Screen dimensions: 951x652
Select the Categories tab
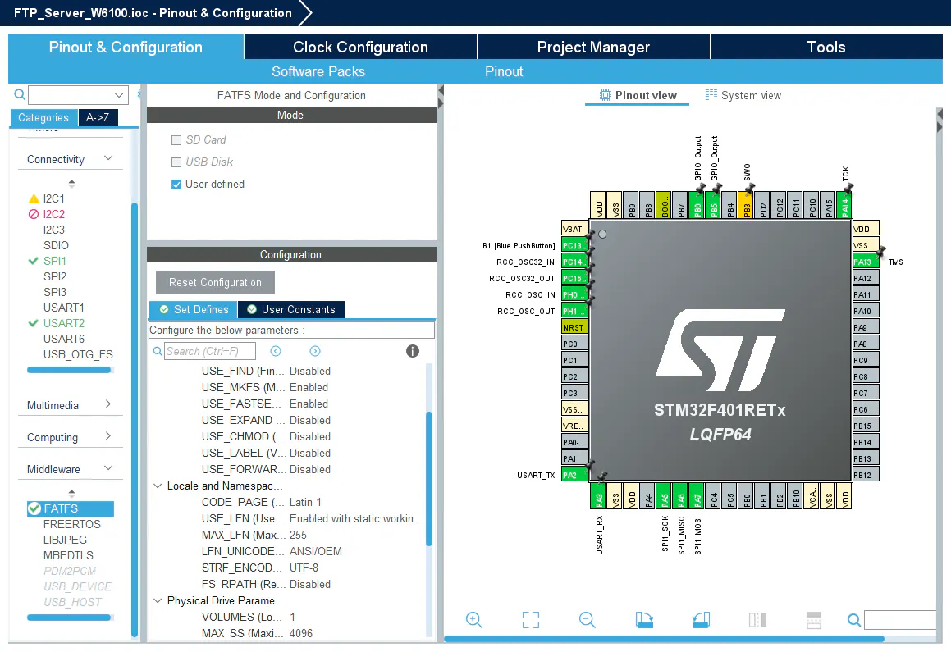tap(43, 117)
